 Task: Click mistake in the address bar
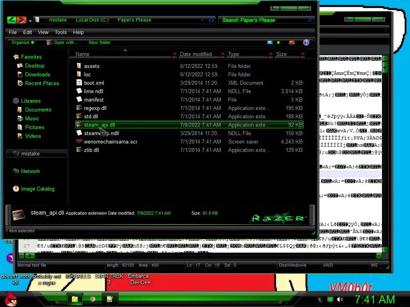pos(58,20)
